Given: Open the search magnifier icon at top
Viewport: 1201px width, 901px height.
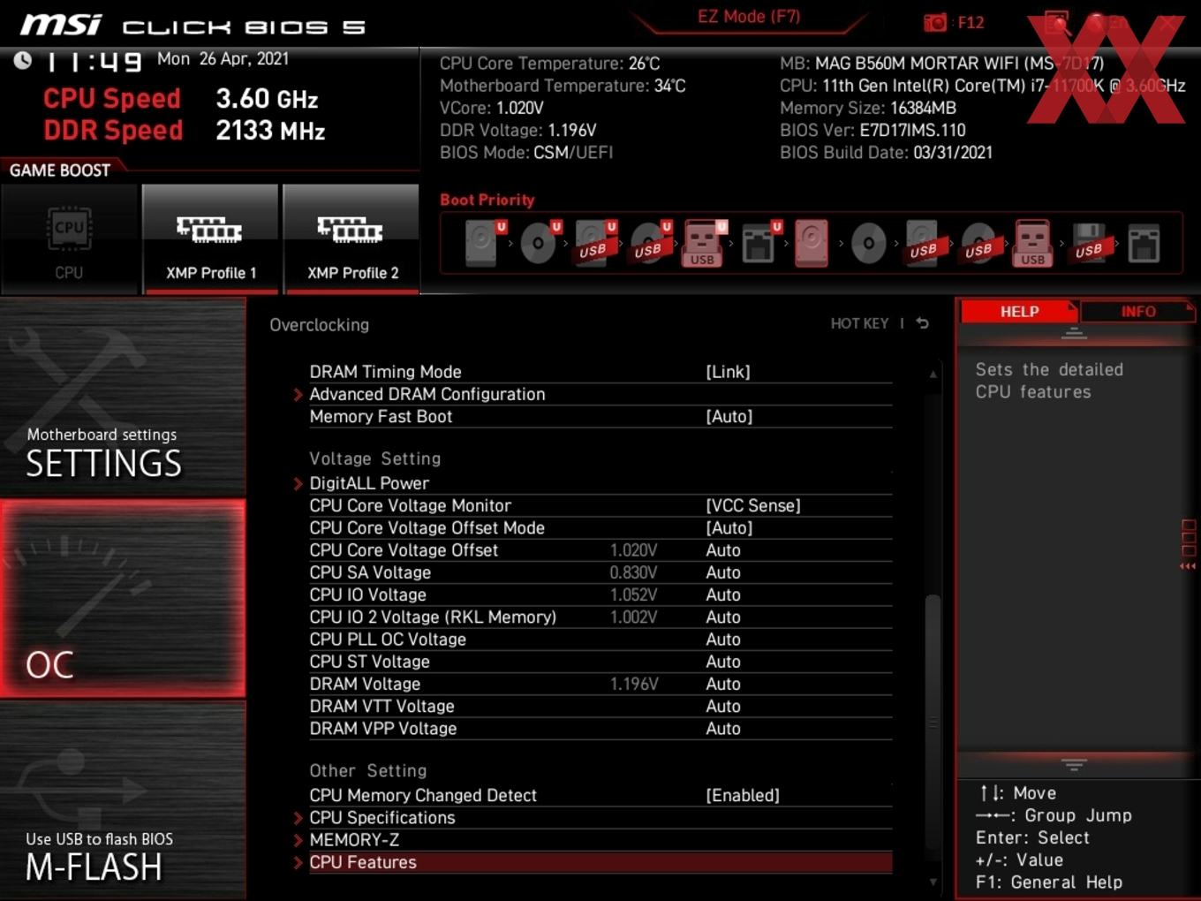Looking at the screenshot, I should [x=1057, y=23].
